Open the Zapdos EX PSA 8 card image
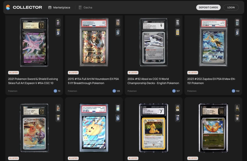The height and width of the screenshot is (161, 247). pos(213,42)
